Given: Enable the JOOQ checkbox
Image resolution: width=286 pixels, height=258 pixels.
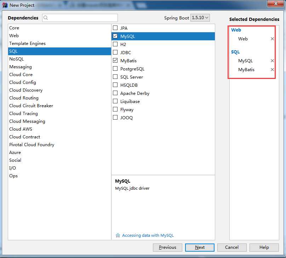Looking at the screenshot, I should (115, 117).
